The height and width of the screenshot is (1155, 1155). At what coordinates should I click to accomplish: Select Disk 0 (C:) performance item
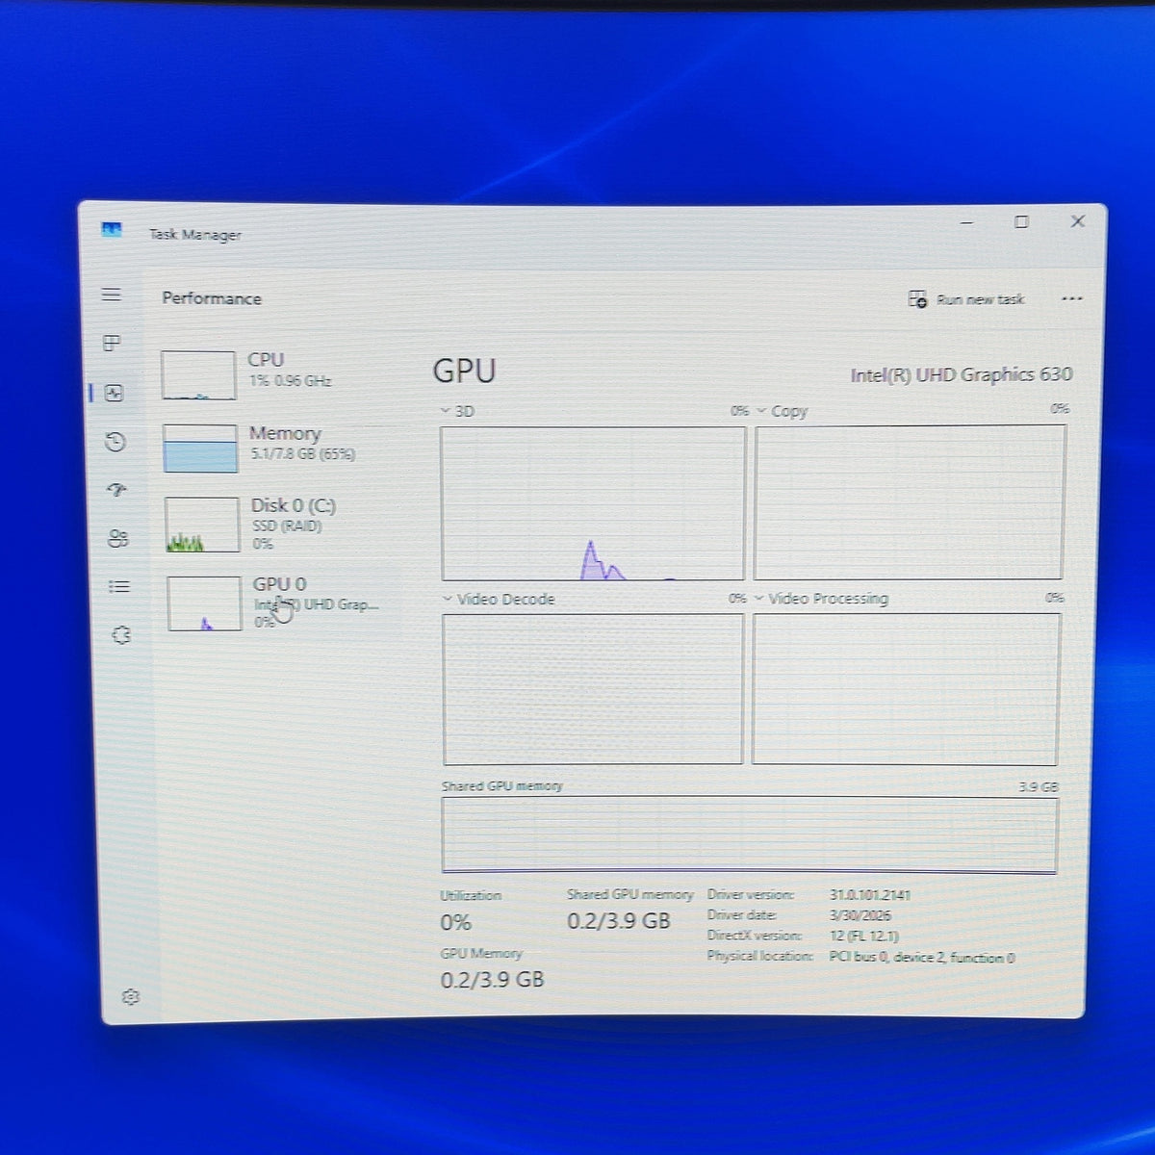(280, 524)
